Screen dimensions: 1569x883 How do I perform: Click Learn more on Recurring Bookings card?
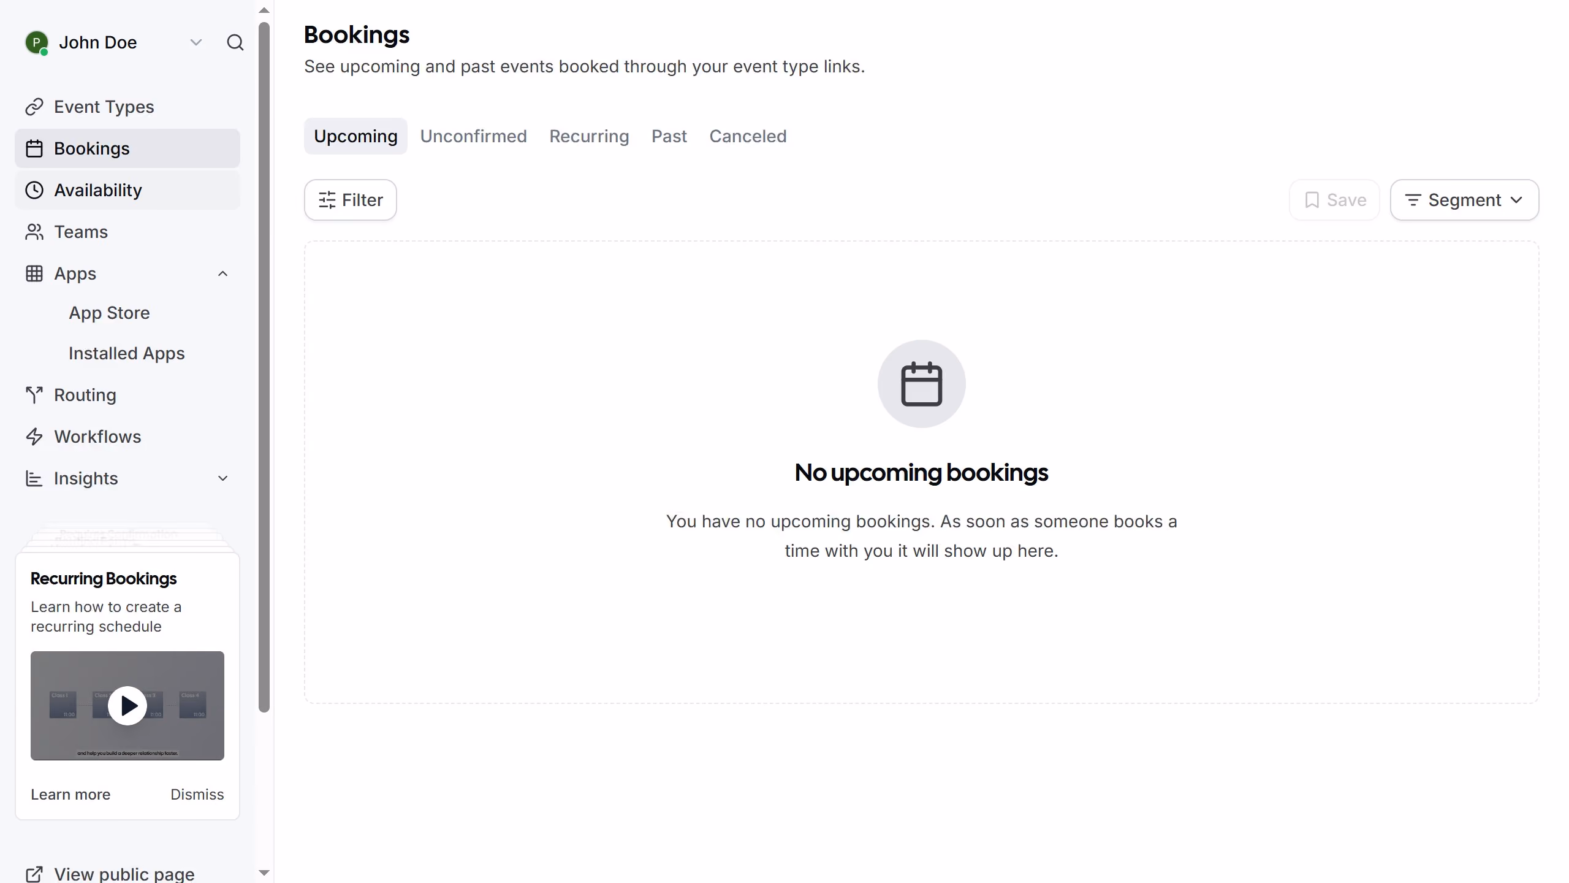[x=70, y=794]
